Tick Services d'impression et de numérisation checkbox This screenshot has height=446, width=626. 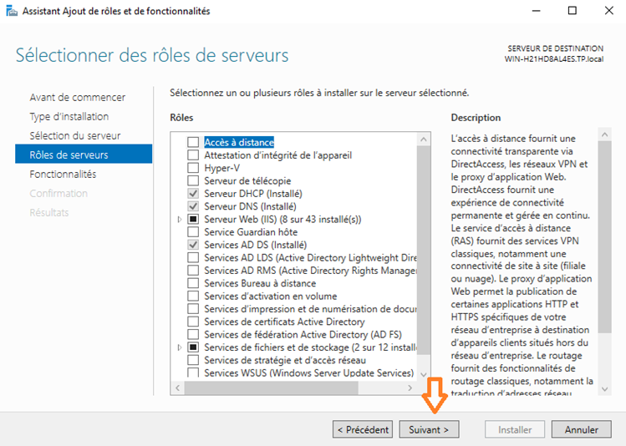(x=193, y=308)
